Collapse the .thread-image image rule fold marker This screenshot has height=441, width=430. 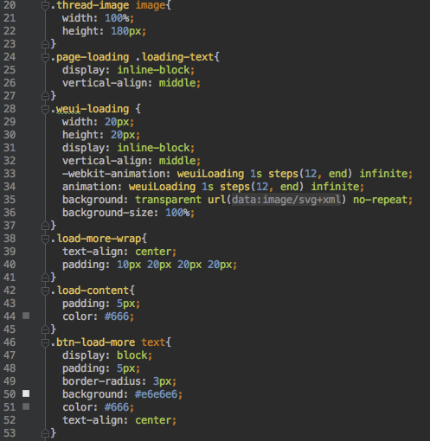[x=45, y=5]
